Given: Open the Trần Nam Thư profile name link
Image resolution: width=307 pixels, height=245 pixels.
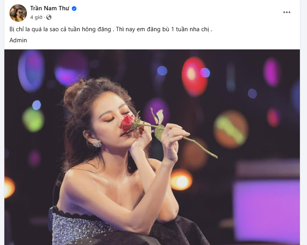Looking at the screenshot, I should 50,8.
